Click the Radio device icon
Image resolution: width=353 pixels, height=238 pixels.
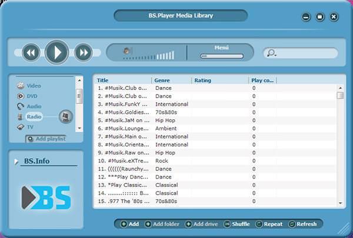click(20, 117)
